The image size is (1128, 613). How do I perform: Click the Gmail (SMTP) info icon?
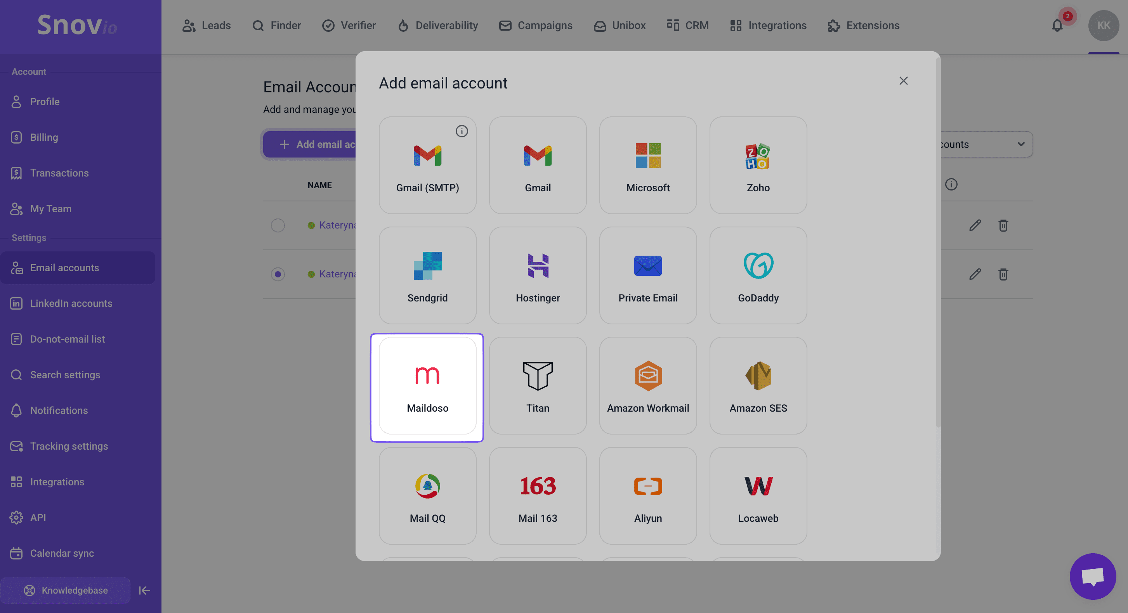click(462, 131)
